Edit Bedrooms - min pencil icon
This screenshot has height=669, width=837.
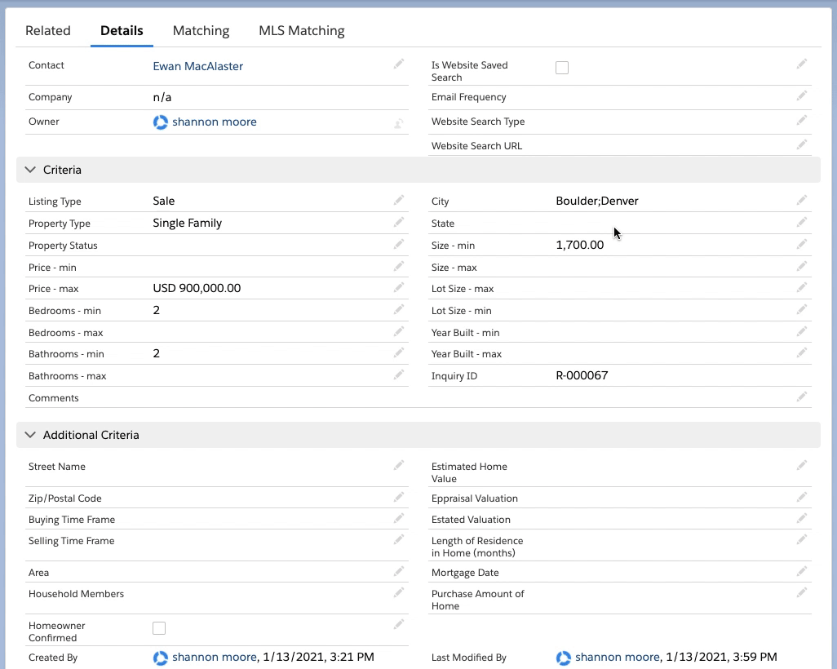click(399, 309)
